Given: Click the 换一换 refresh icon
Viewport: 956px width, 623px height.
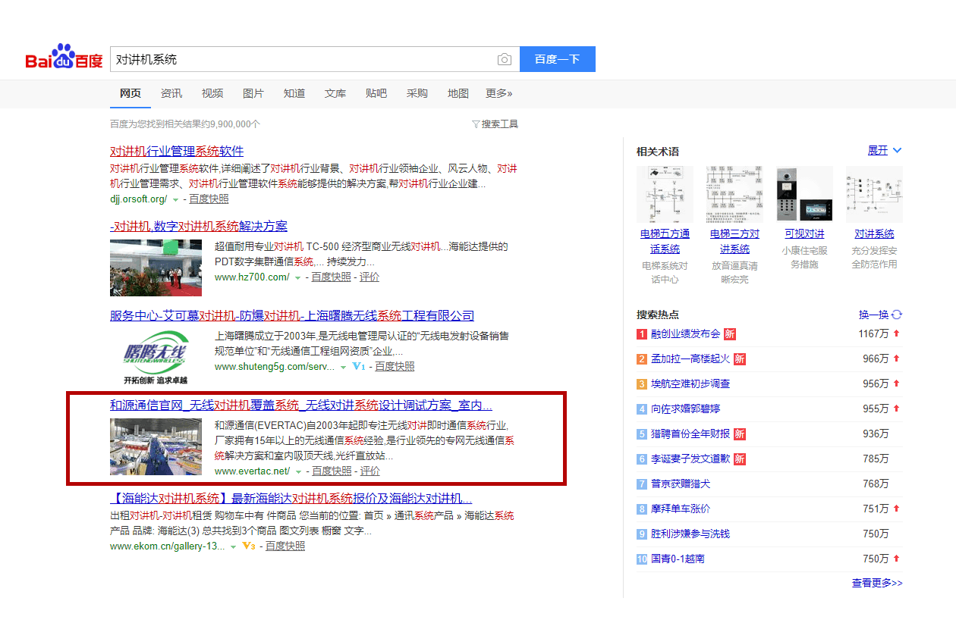Looking at the screenshot, I should (897, 315).
